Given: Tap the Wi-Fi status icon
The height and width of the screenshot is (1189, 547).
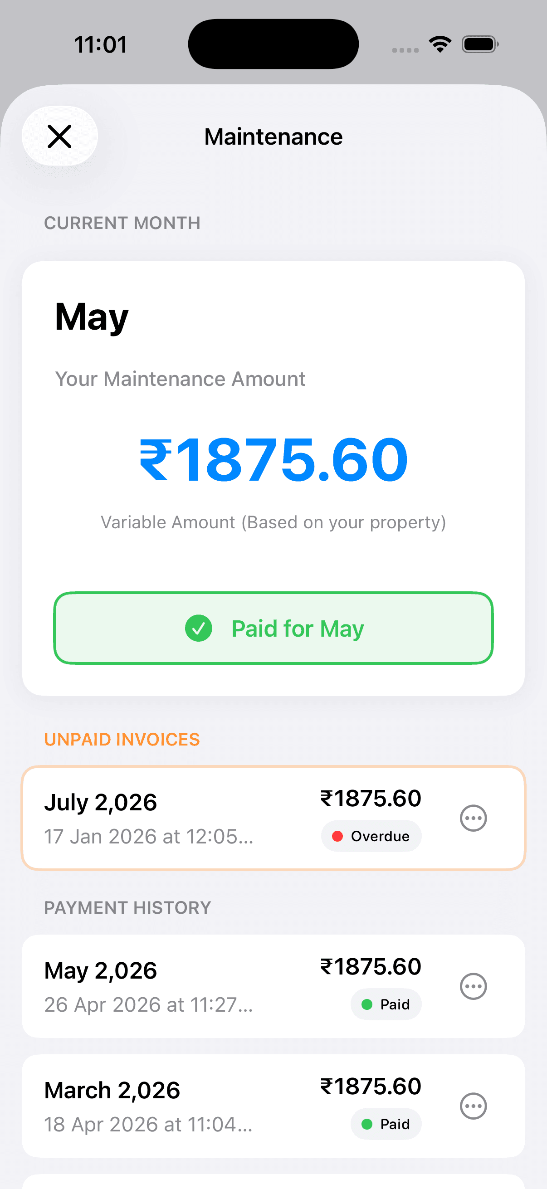Looking at the screenshot, I should click(440, 44).
